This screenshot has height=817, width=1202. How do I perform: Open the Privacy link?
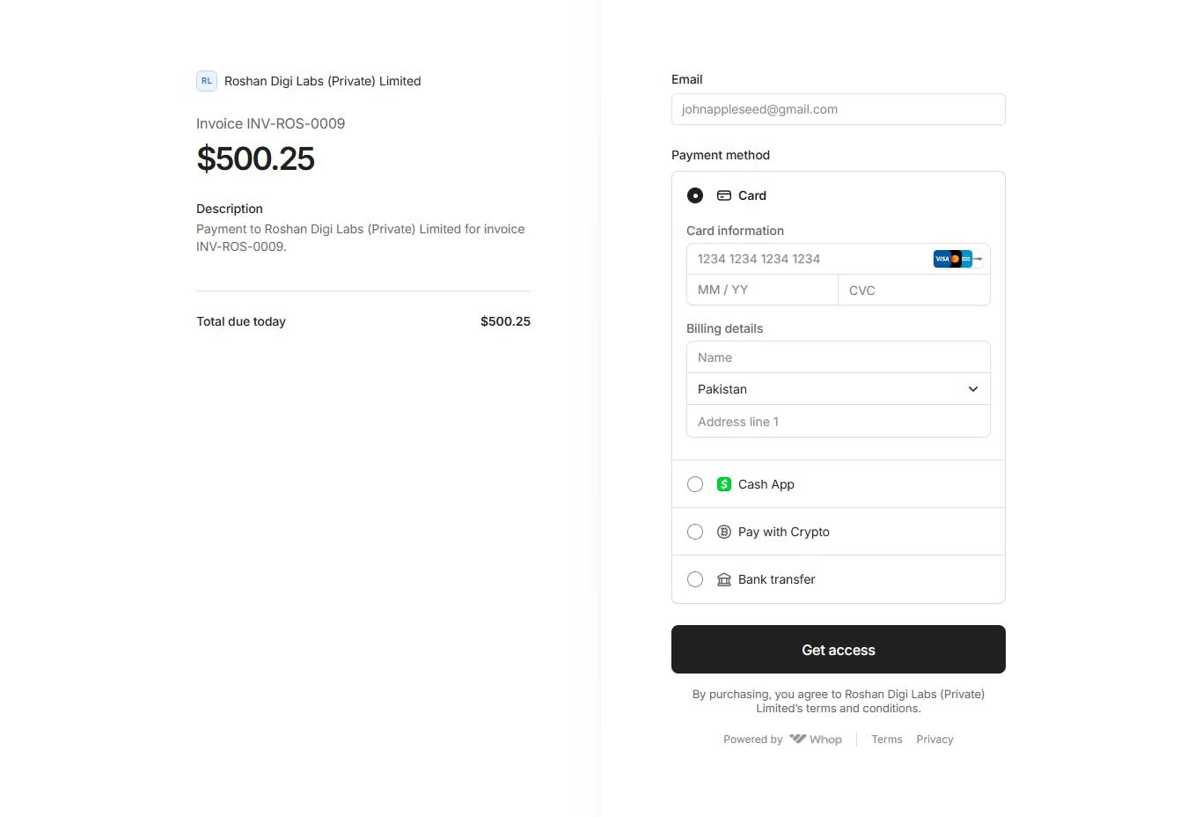[x=934, y=740]
